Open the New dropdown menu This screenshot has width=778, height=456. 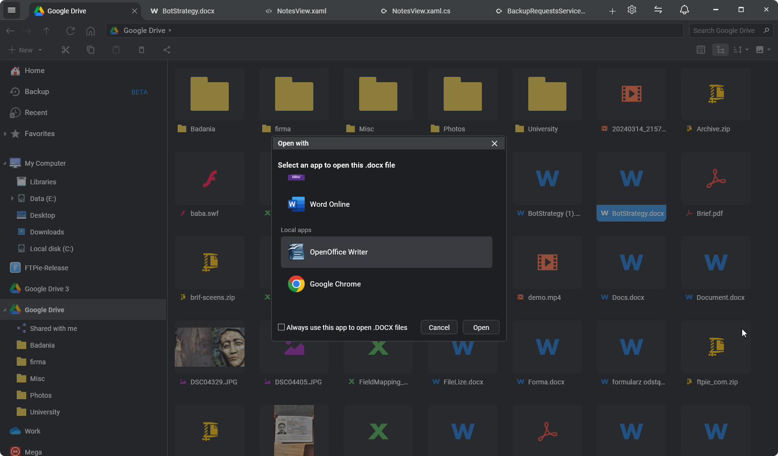26,50
